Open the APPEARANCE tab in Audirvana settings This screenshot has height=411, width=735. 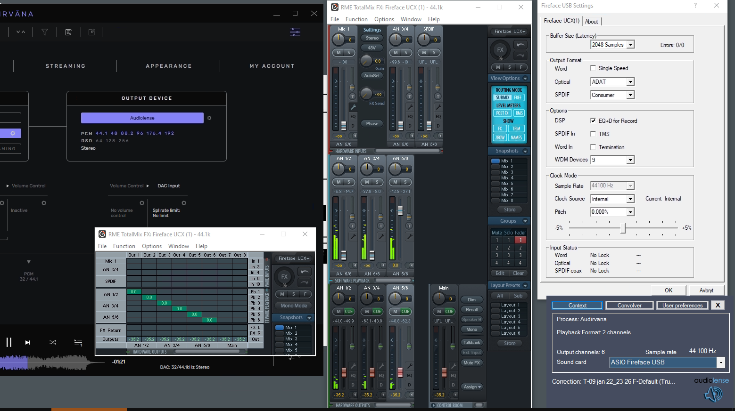pyautogui.click(x=169, y=66)
